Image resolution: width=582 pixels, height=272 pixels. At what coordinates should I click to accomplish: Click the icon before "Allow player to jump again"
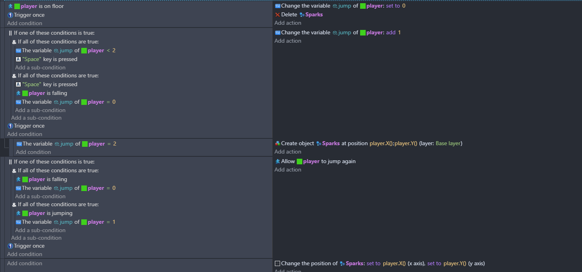(x=278, y=162)
